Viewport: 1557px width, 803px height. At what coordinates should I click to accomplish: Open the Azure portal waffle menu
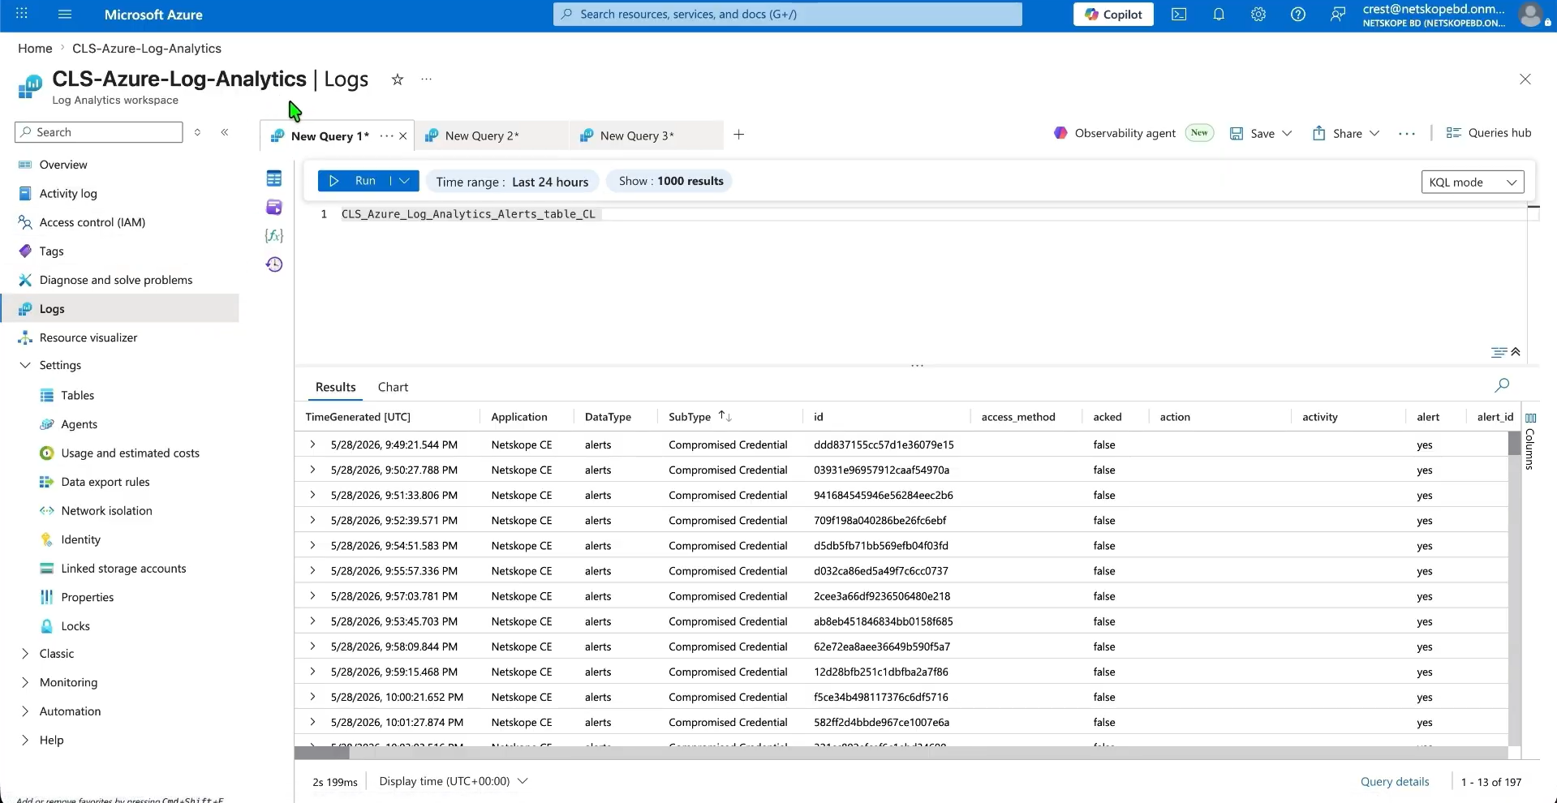click(22, 14)
